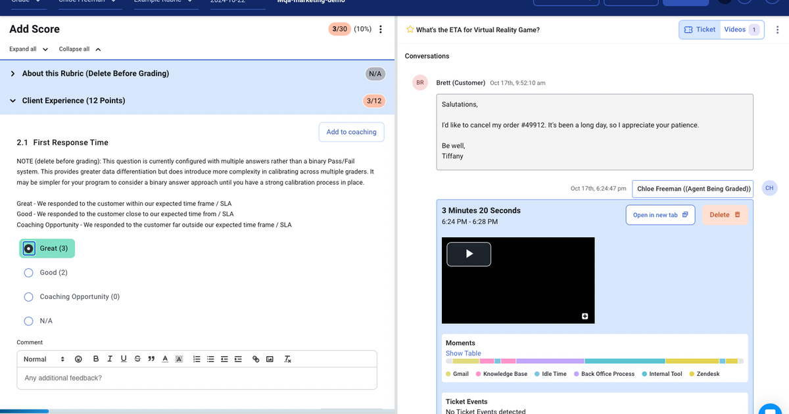Image resolution: width=789 pixels, height=414 pixels.
Task: Collapse the Client Experience section
Action: point(13,101)
